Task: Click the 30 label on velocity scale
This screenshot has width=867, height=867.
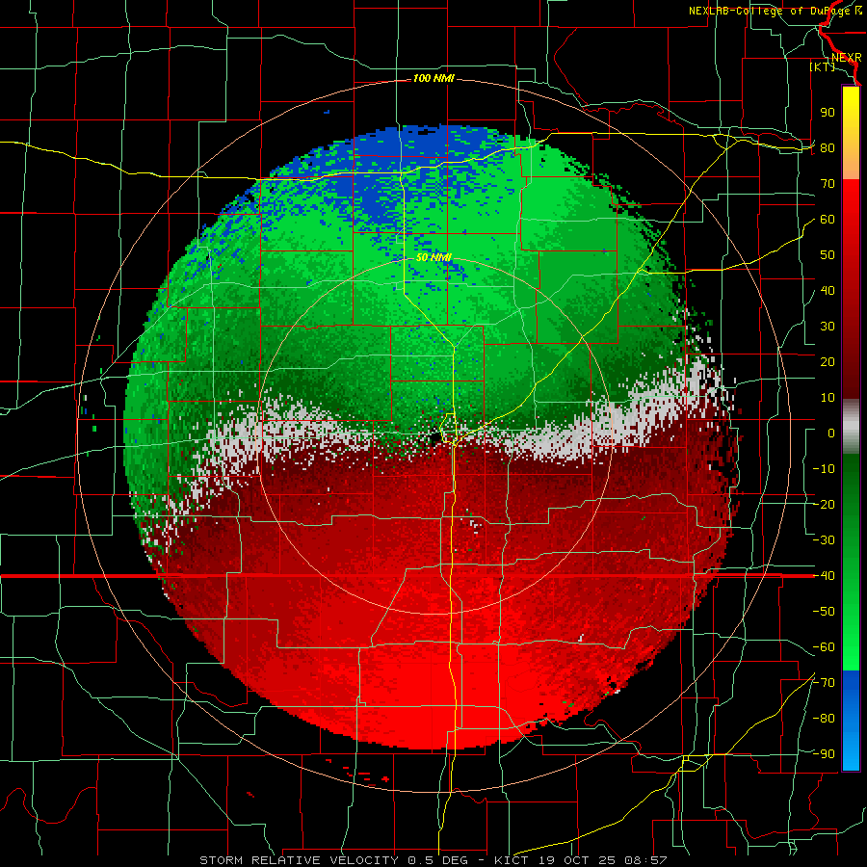Action: 828,327
